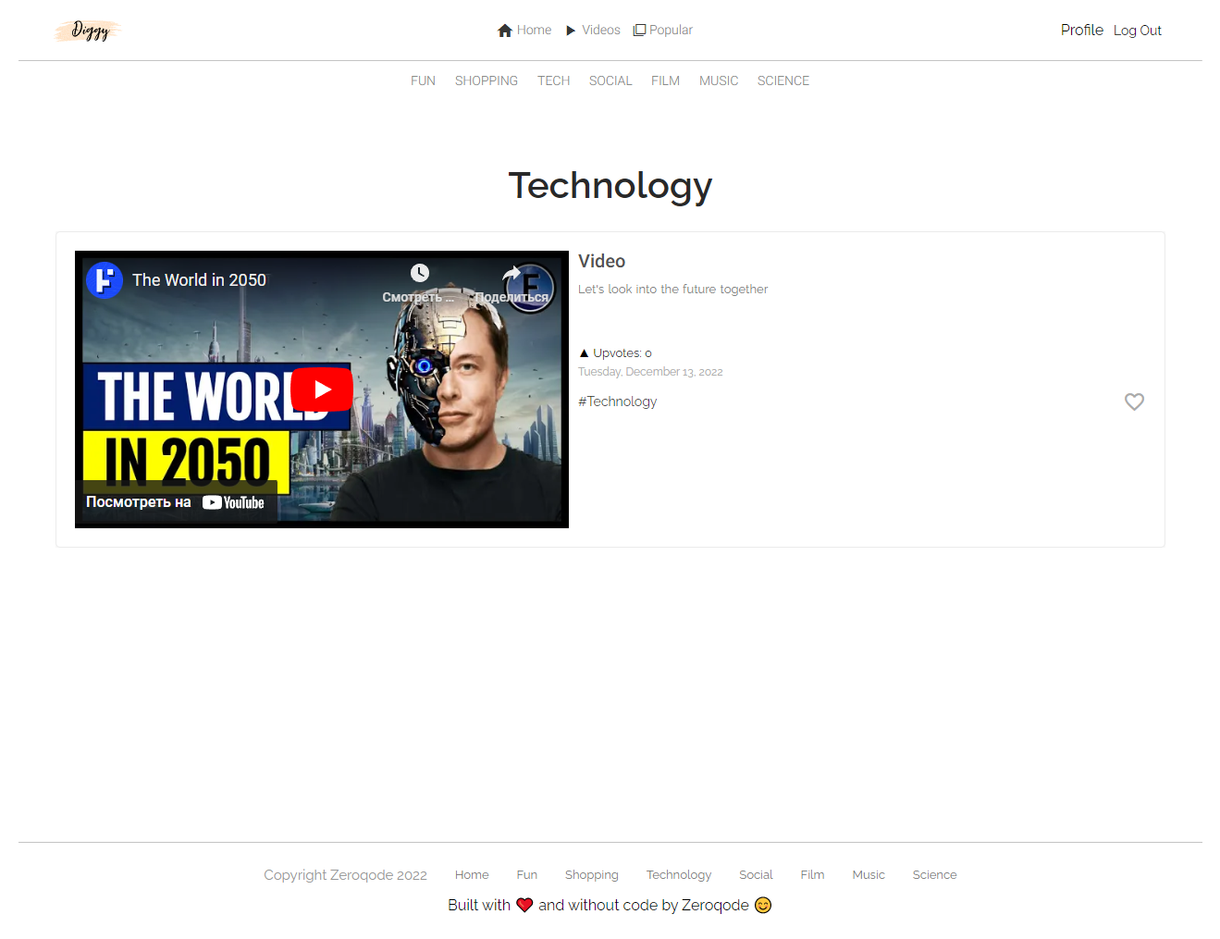Go to Home via the house icon
The height and width of the screenshot is (939, 1220).
point(505,31)
